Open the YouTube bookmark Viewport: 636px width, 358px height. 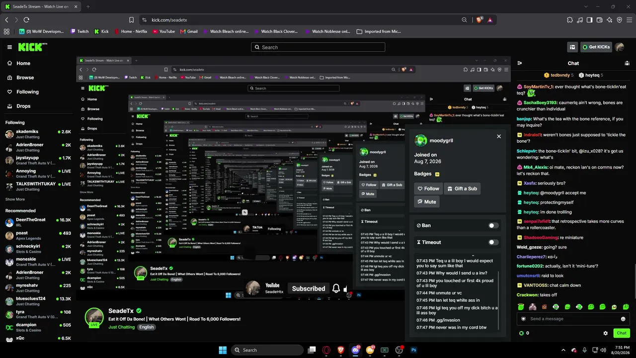[164, 31]
